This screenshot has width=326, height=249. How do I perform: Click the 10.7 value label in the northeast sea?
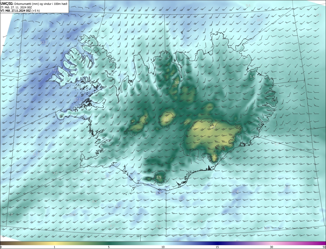pyautogui.click(x=259, y=20)
